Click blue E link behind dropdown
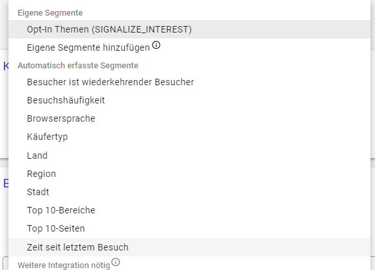This screenshot has width=375, height=270. tap(6, 183)
